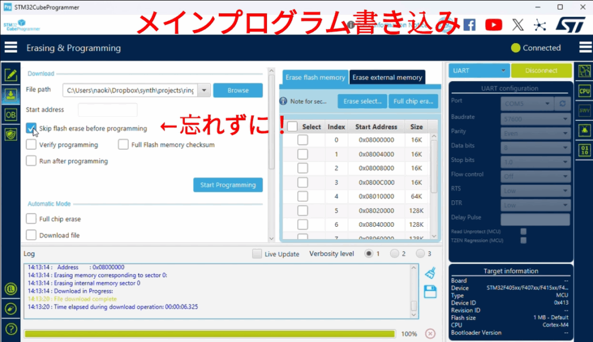Open the shield security panel icon

[x=10, y=134]
